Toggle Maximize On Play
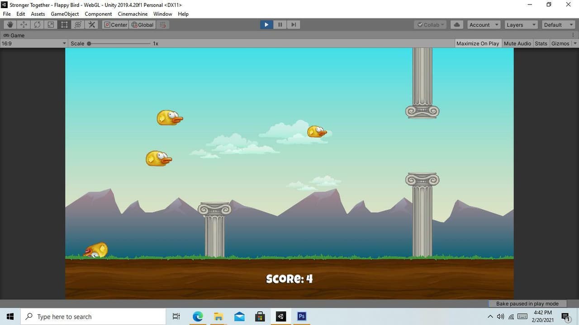The image size is (579, 325). pyautogui.click(x=478, y=43)
